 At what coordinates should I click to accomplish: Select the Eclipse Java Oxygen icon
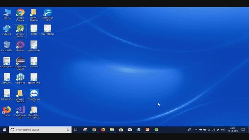pos(20,63)
